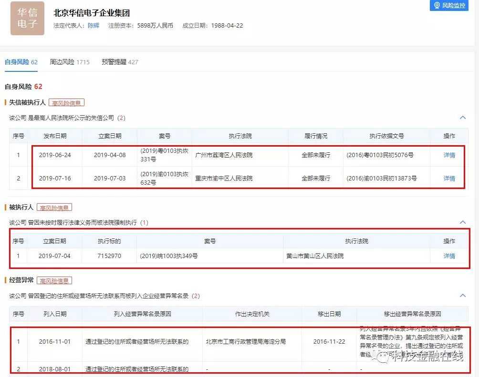Collapse the 失信被执行人 section chevron
The image size is (479, 377).
pyautogui.click(x=463, y=118)
